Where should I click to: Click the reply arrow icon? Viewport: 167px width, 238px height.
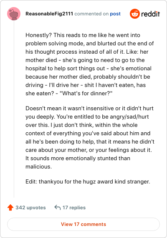tap(58, 207)
